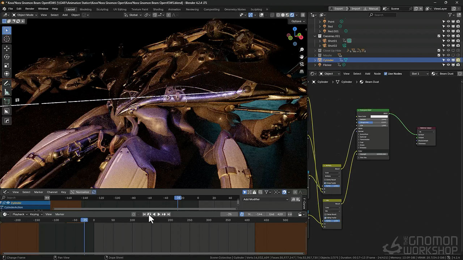
Task: Click the Play animation button
Action: point(159,214)
